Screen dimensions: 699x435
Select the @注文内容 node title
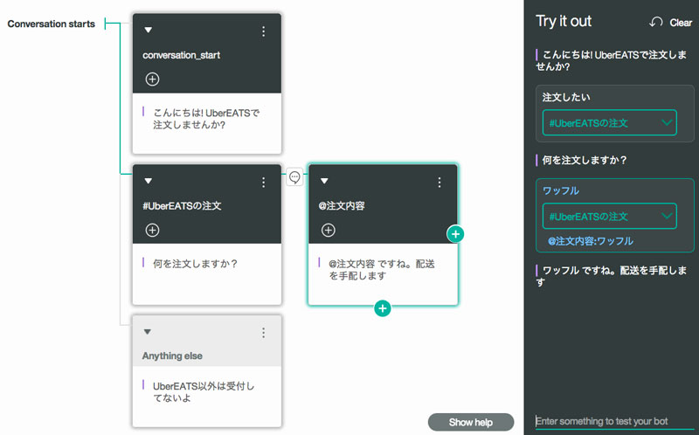tap(342, 206)
